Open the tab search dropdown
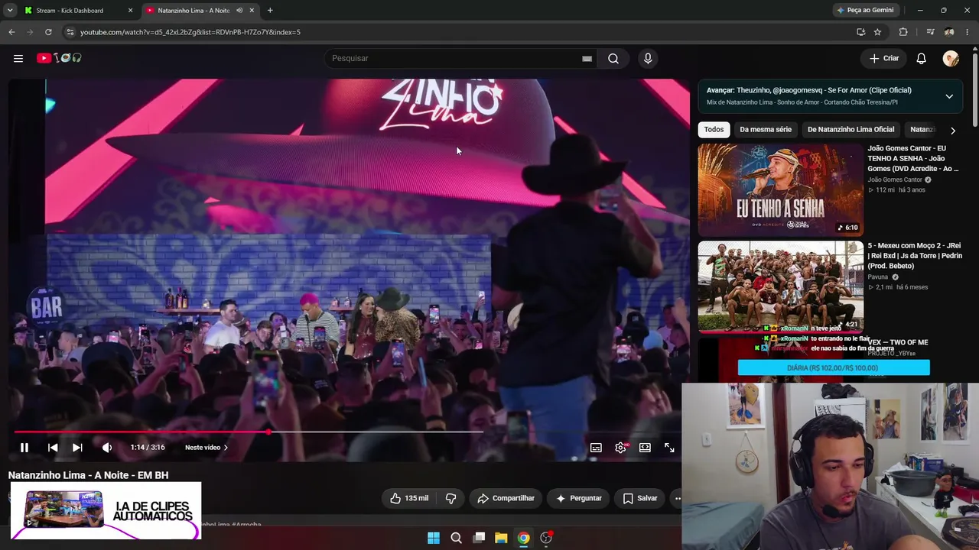 point(10,11)
